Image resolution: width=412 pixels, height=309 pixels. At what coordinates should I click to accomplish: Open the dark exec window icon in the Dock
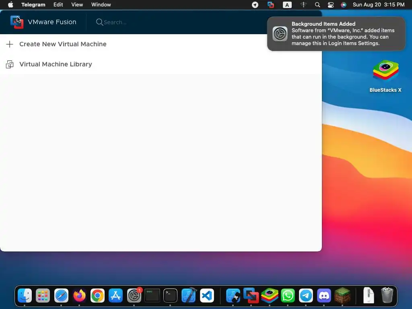pyautogui.click(x=152, y=296)
